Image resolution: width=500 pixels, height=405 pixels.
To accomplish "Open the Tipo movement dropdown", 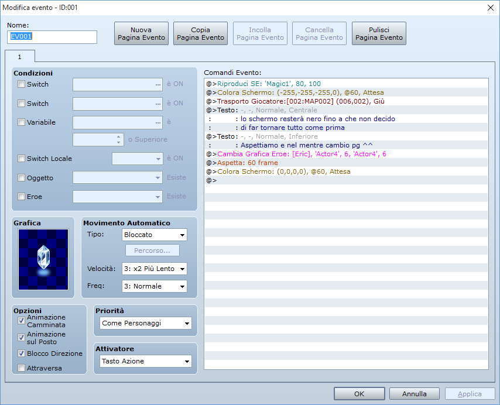I will [x=155, y=235].
